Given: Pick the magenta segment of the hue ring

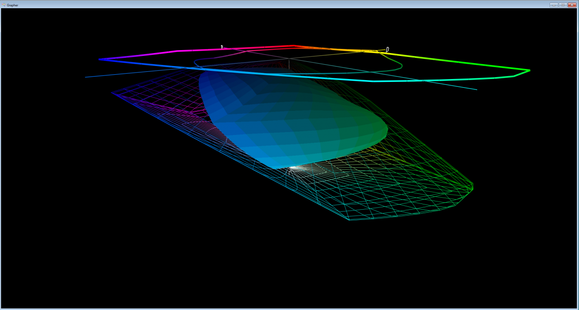Looking at the screenshot, I should [x=193, y=50].
